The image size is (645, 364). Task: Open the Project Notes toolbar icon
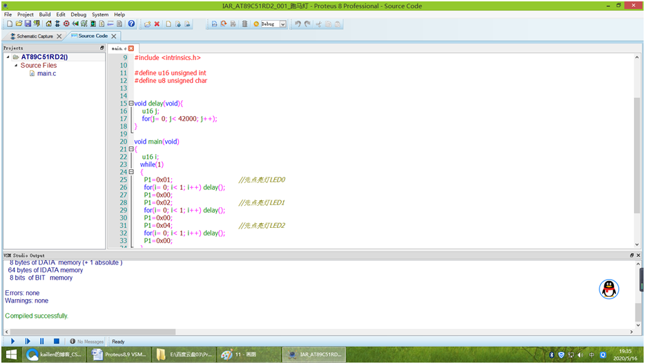119,24
